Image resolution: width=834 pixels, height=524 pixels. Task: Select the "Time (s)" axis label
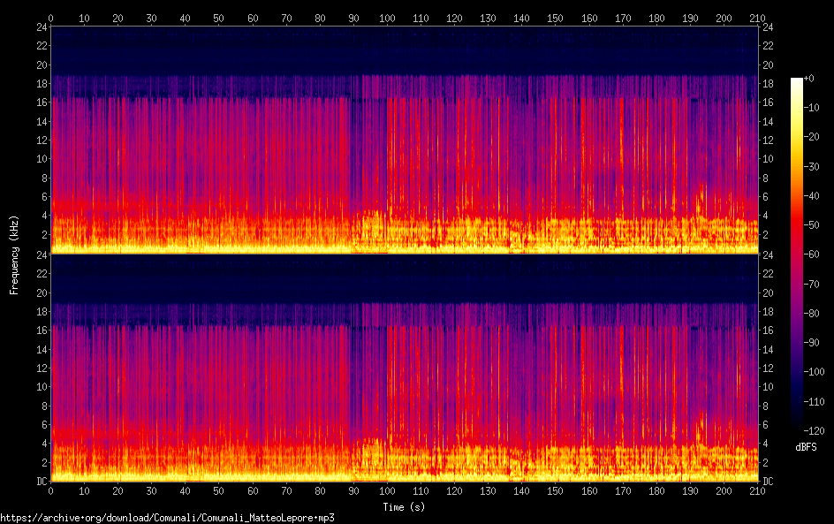(x=404, y=507)
